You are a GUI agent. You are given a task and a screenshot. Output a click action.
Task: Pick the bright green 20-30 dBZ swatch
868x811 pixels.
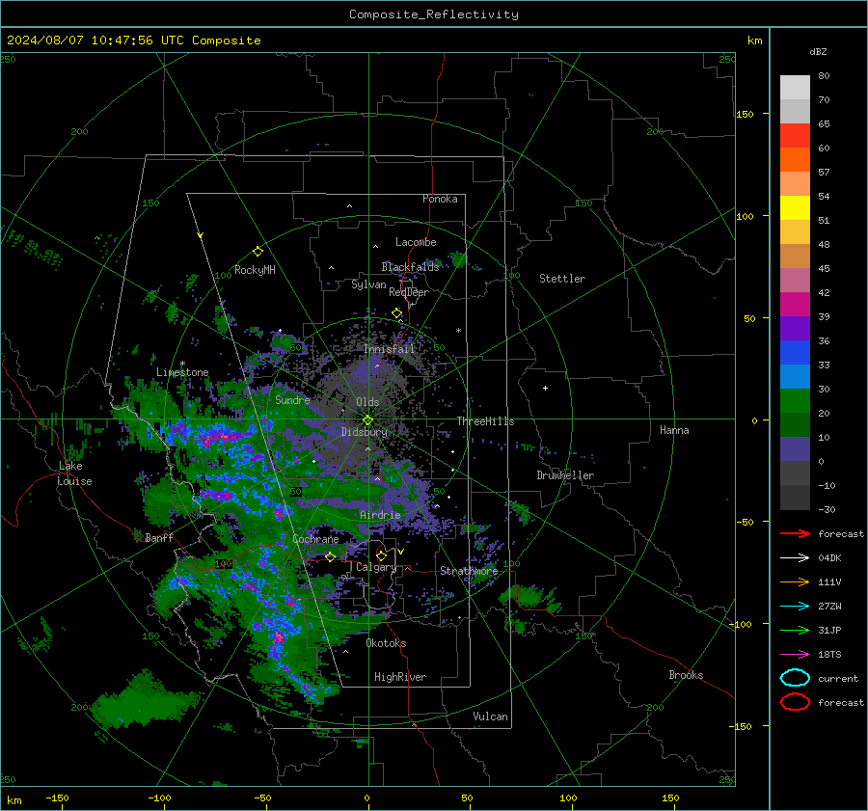pos(795,401)
